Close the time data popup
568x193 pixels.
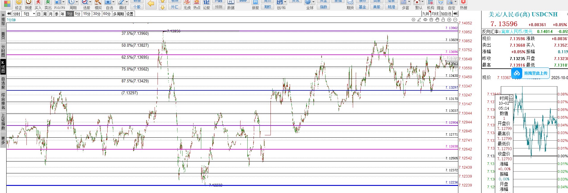[x=511, y=97]
